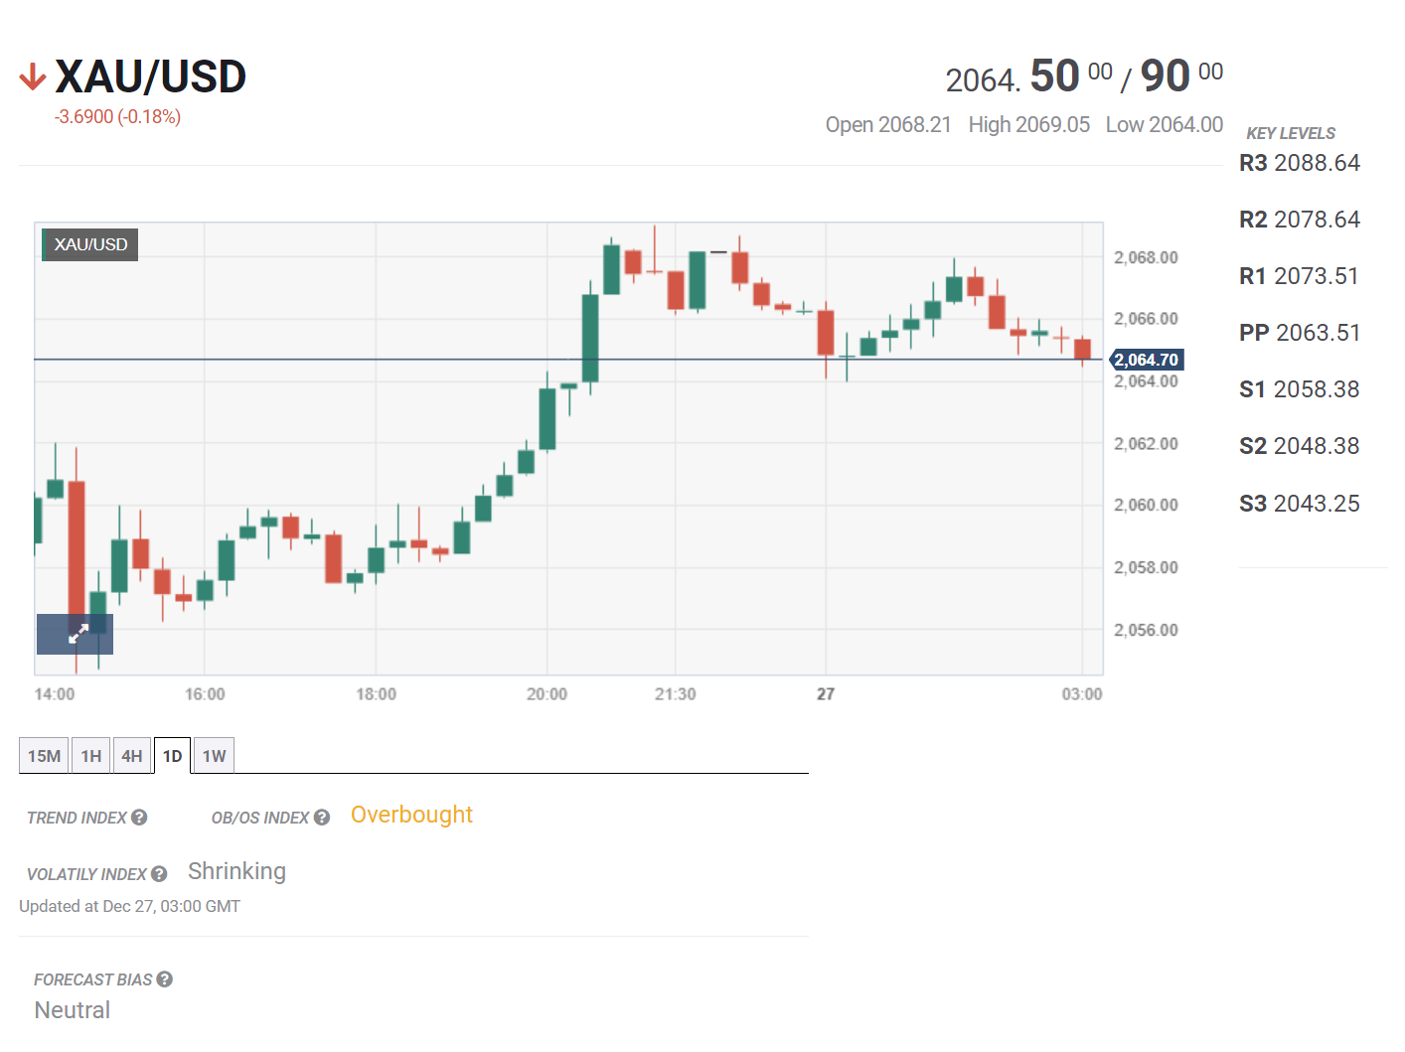
Task: Click the red down arrow beside XAU/USD
Action: [33, 77]
